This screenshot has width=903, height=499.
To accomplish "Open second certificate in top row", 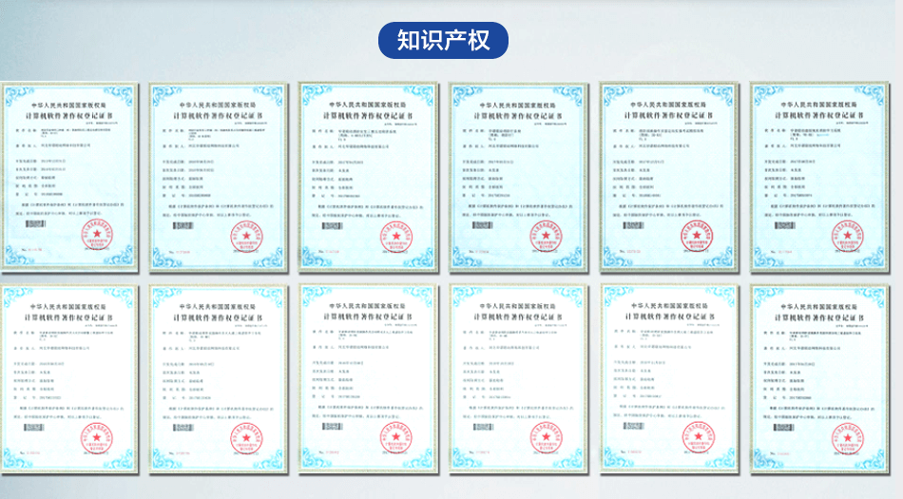I will [x=218, y=176].
